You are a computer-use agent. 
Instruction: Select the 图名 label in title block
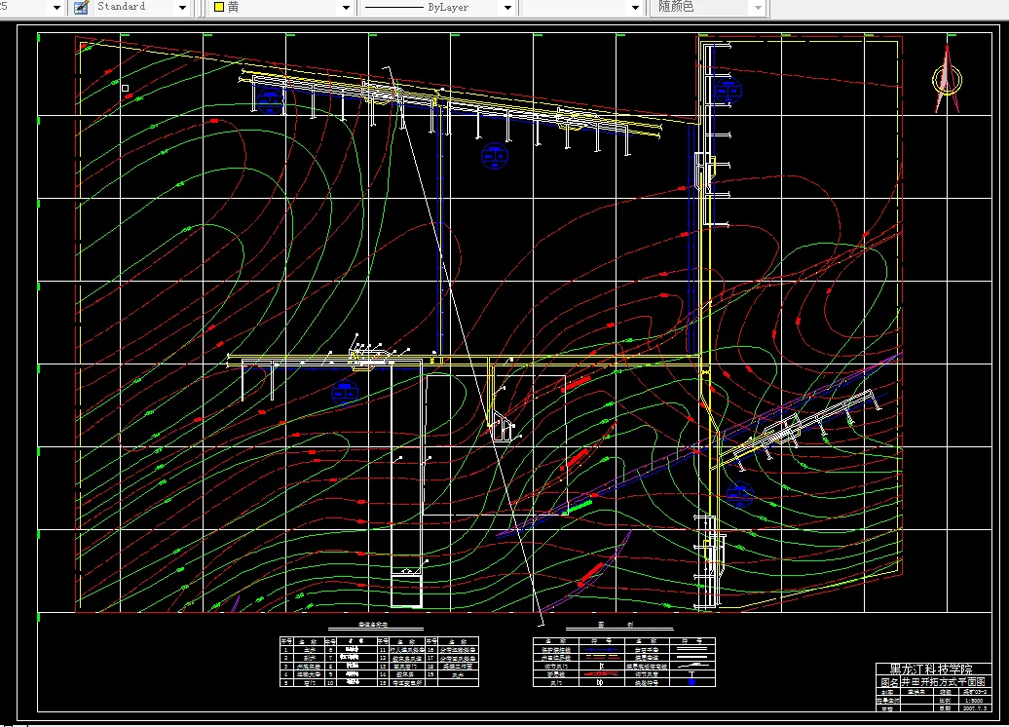point(889,682)
